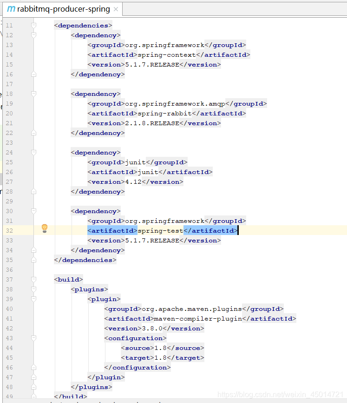Click the text 'spring-test' on line 32

(x=161, y=230)
